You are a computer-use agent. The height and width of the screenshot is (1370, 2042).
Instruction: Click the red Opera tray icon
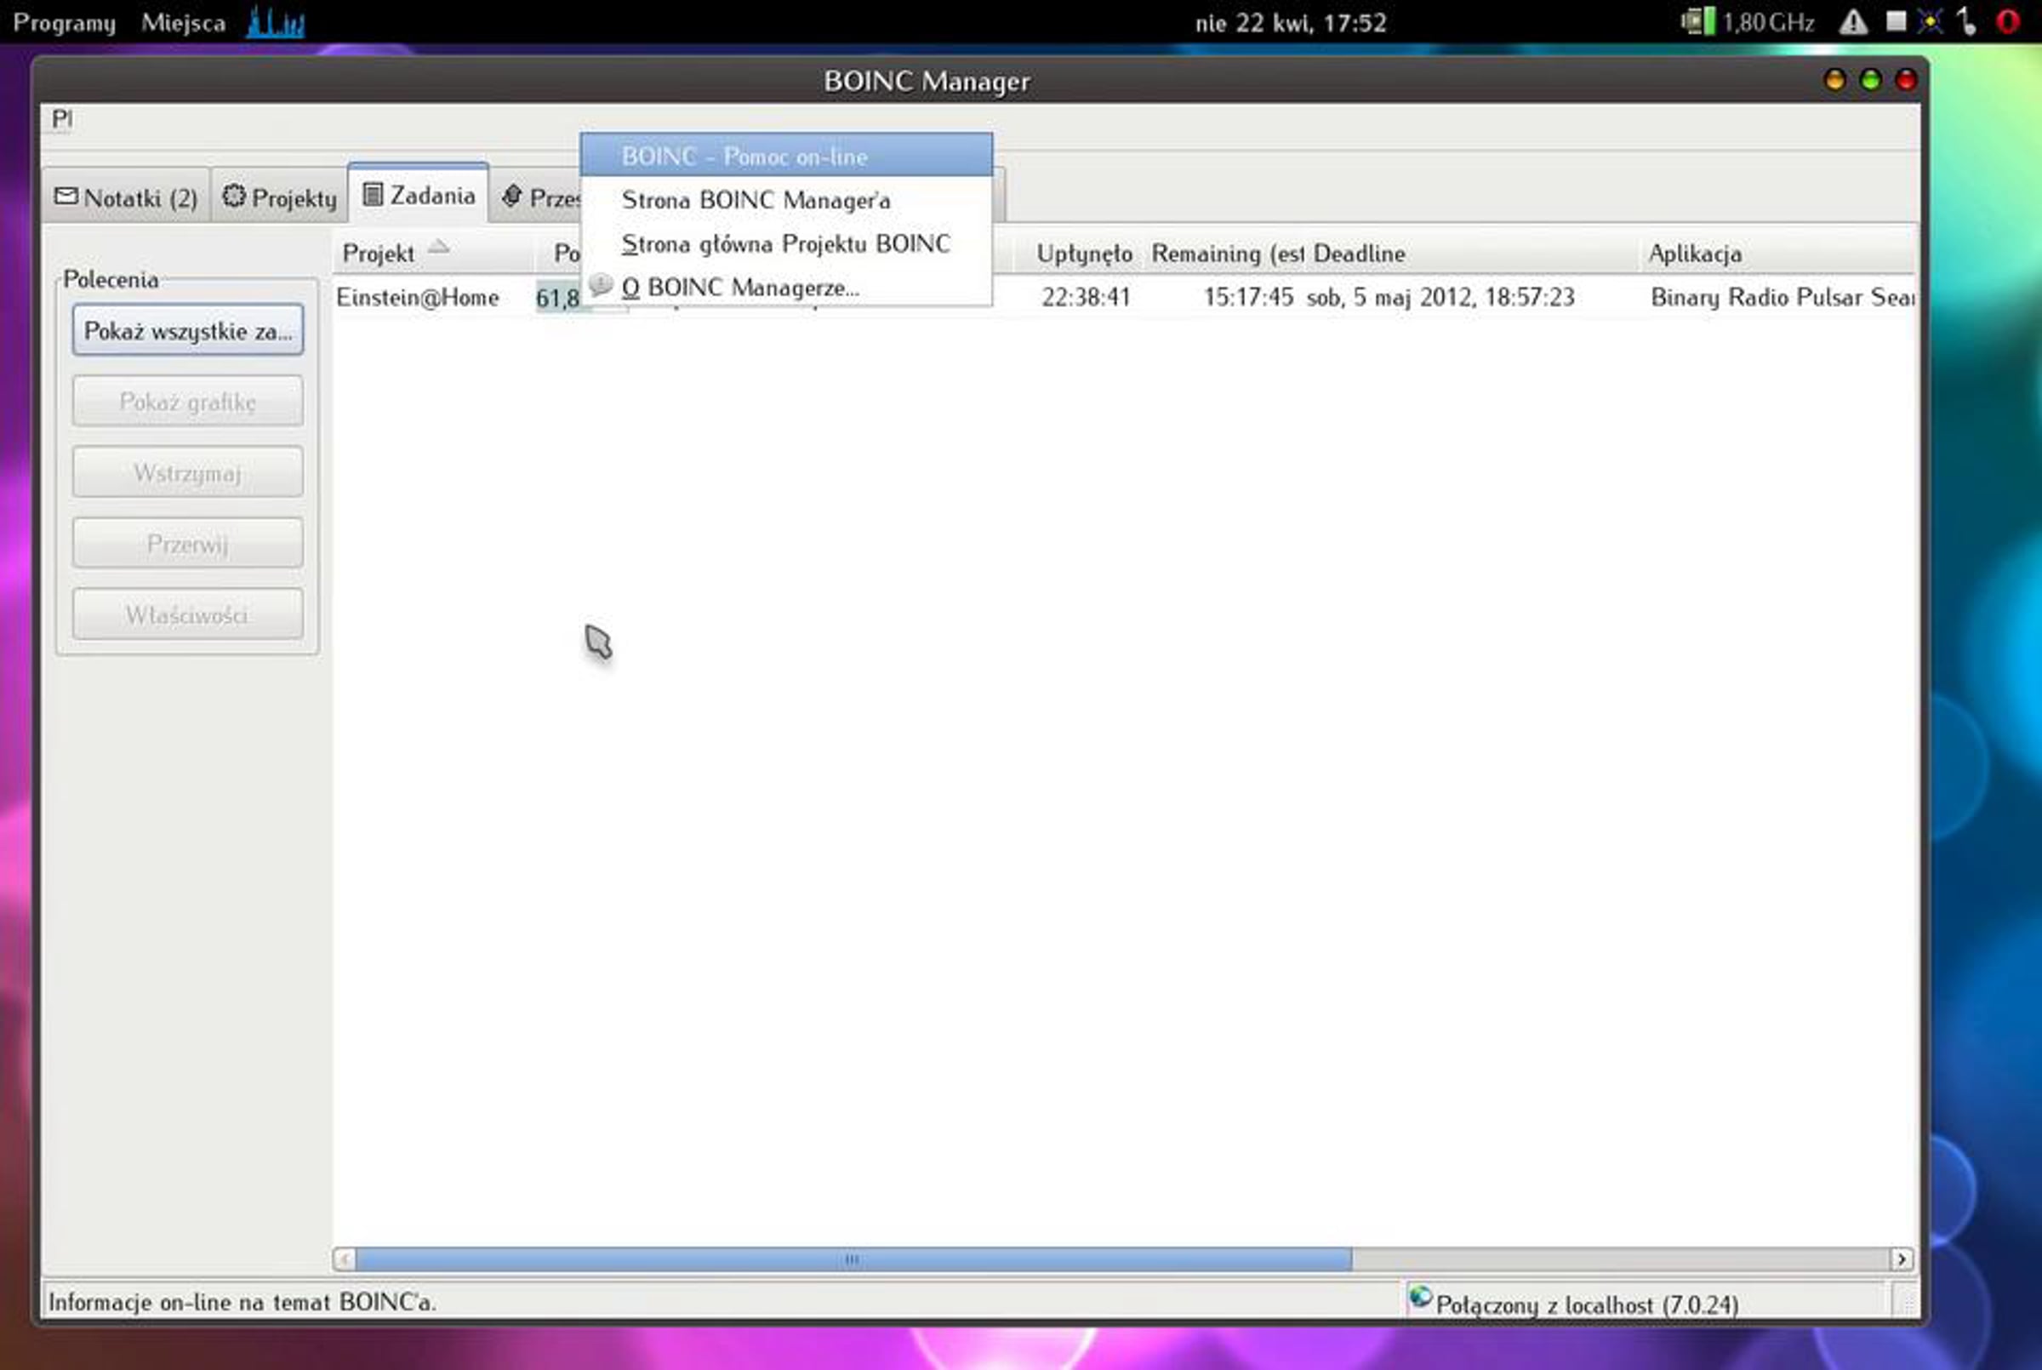[x=2008, y=21]
